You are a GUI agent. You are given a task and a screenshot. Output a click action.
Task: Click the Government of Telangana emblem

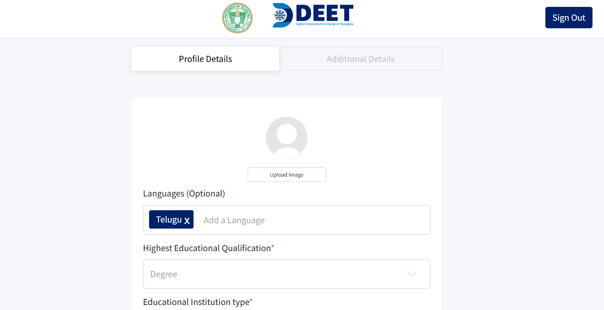(x=237, y=18)
